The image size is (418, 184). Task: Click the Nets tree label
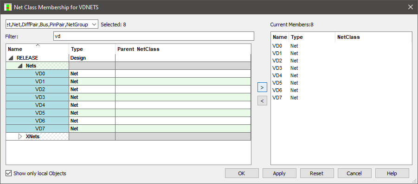[31, 66]
